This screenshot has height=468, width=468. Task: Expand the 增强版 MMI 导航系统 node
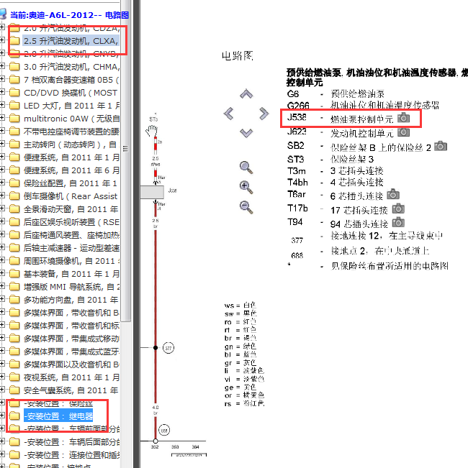(x=1, y=286)
